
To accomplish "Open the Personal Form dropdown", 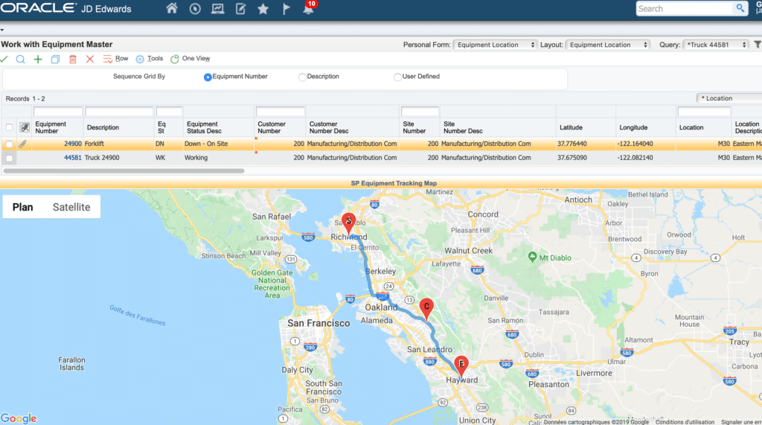I will (495, 45).
